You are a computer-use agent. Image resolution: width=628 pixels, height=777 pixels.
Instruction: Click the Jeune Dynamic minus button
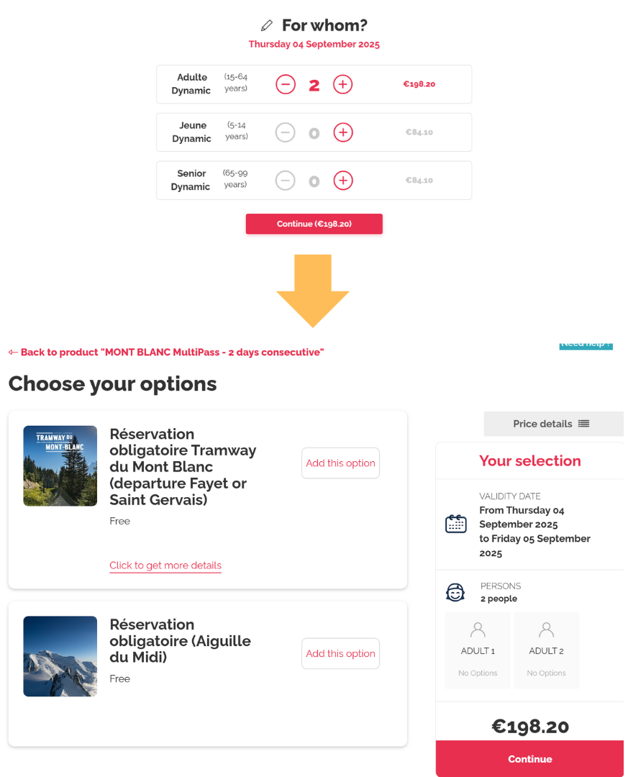coord(285,132)
